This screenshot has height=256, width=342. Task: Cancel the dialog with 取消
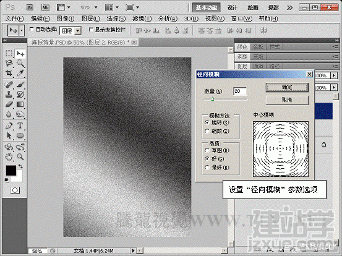[x=287, y=100]
